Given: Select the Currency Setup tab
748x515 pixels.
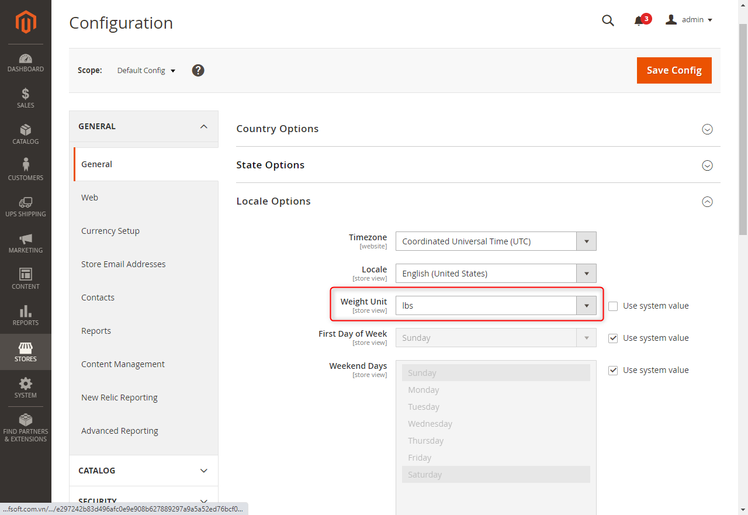Looking at the screenshot, I should click(x=110, y=231).
